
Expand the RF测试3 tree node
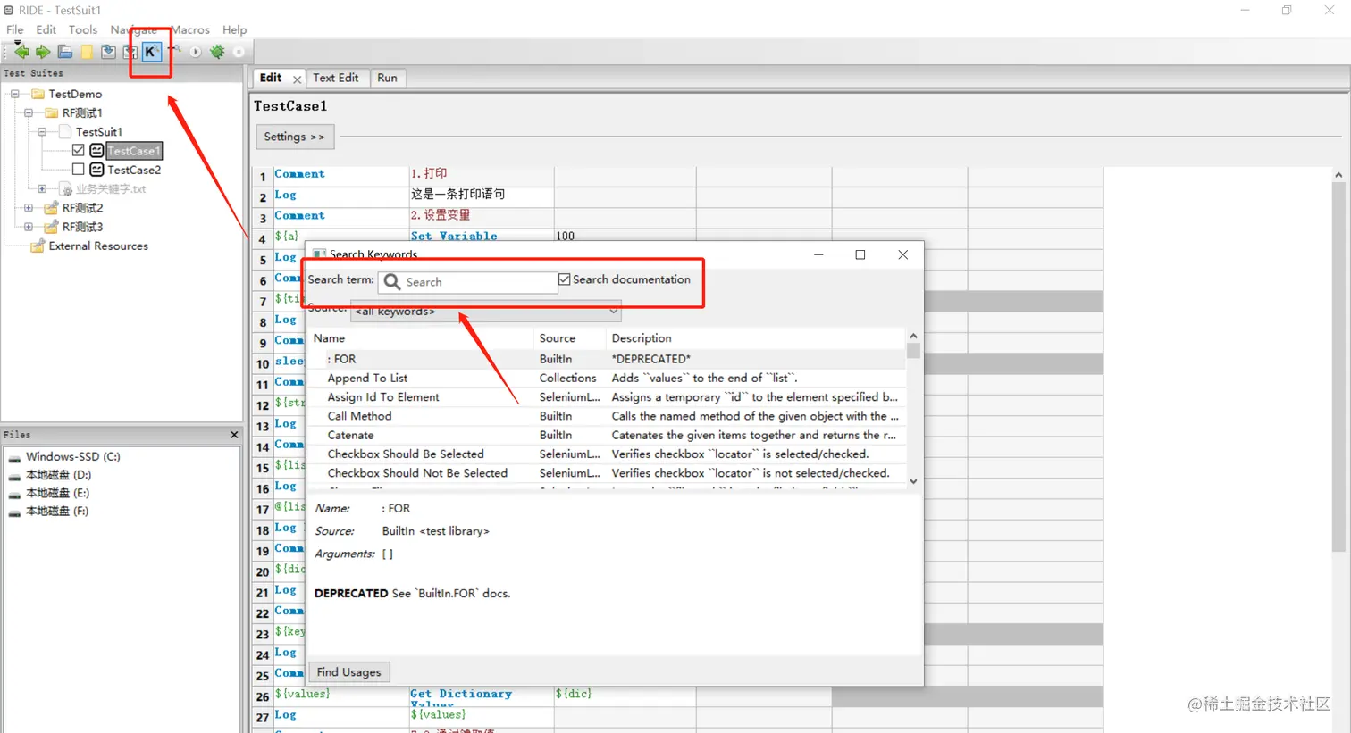pos(29,227)
